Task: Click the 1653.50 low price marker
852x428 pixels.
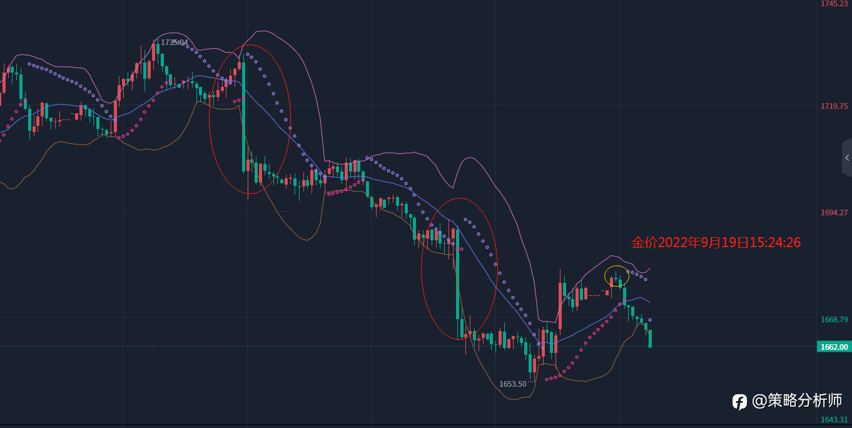Action: coord(513,384)
